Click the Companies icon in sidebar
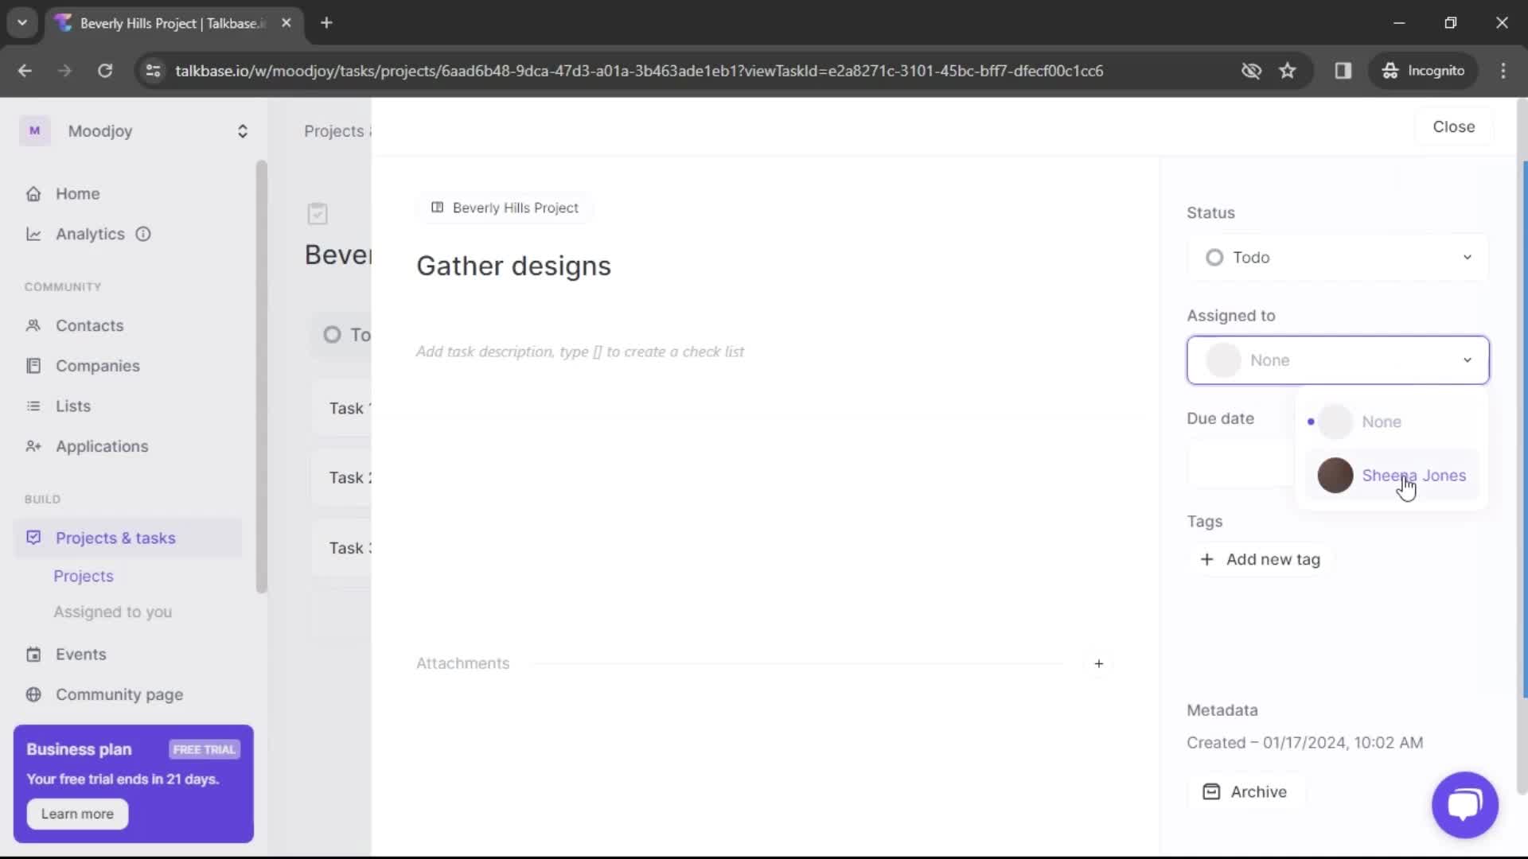 (33, 365)
